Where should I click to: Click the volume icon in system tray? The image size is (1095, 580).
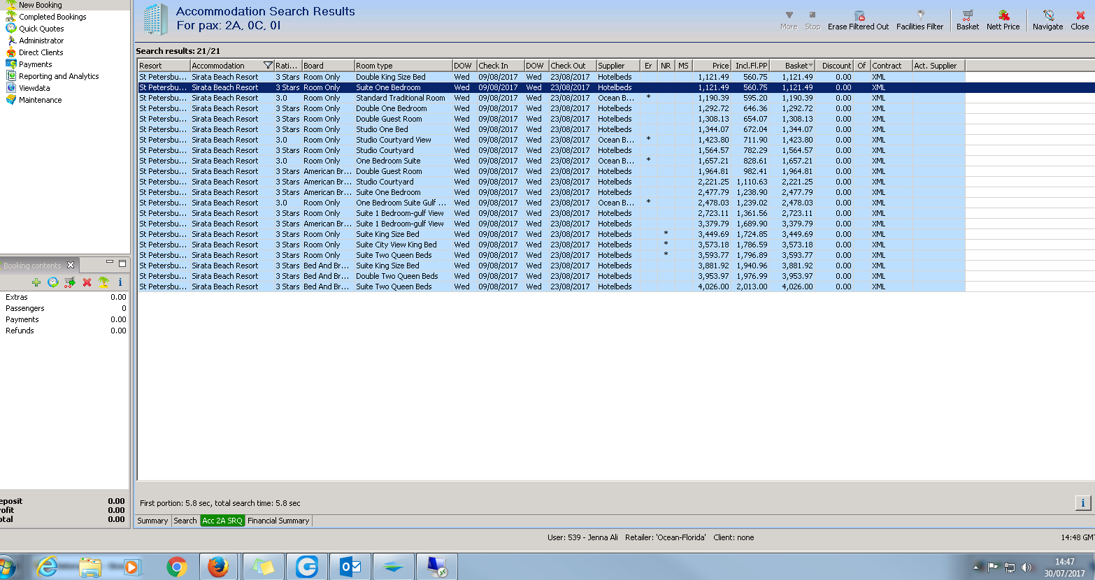coord(1026,567)
